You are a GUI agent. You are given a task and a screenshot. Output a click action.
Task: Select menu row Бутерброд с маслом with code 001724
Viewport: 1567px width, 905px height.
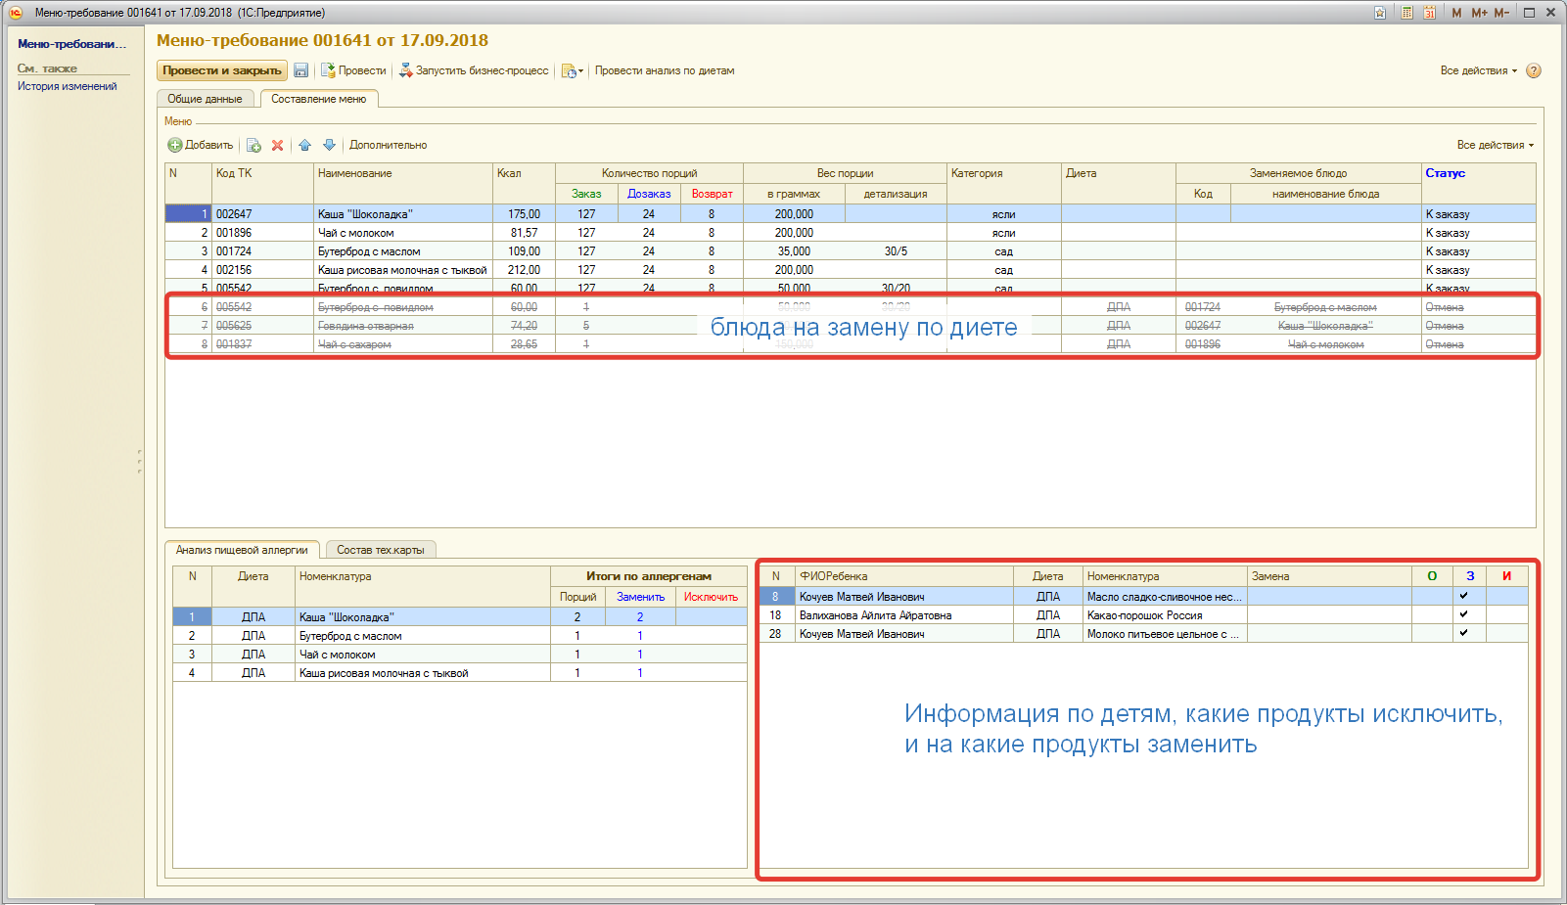point(851,251)
